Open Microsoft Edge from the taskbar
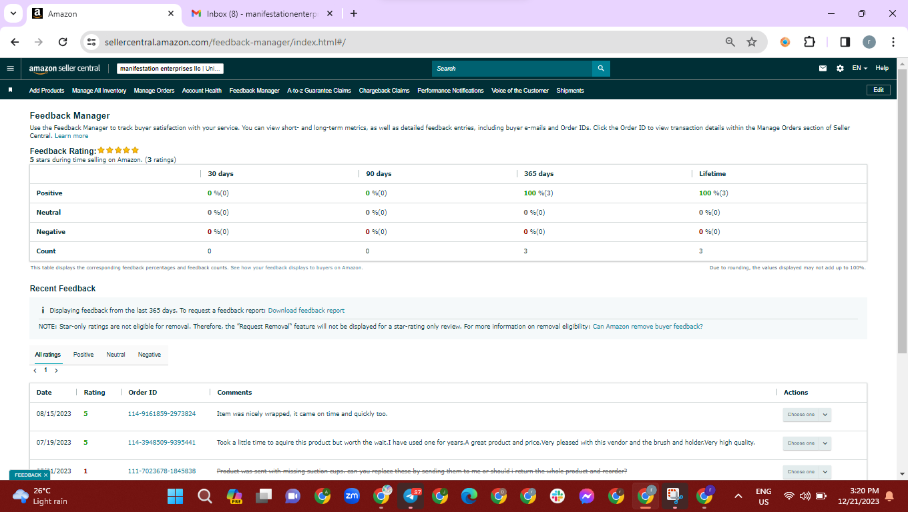 pyautogui.click(x=469, y=496)
